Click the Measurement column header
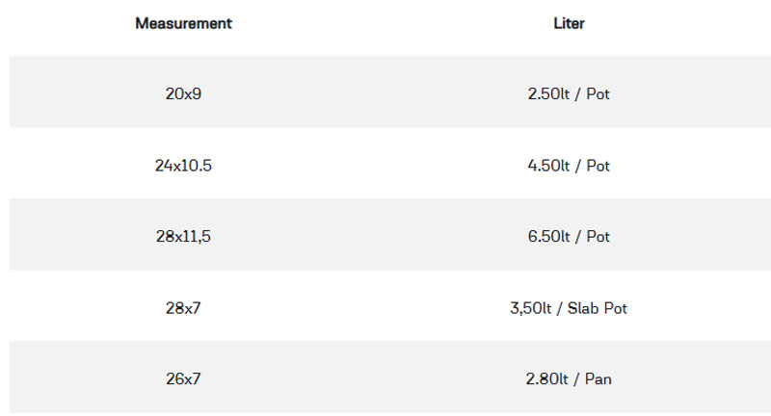Viewport: 771px width, 416px height. [183, 23]
